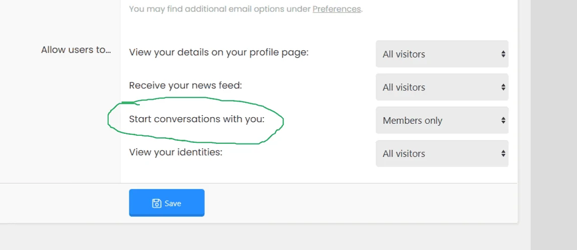Click the 'Receive your news feed:' label
The width and height of the screenshot is (577, 250).
tap(186, 86)
